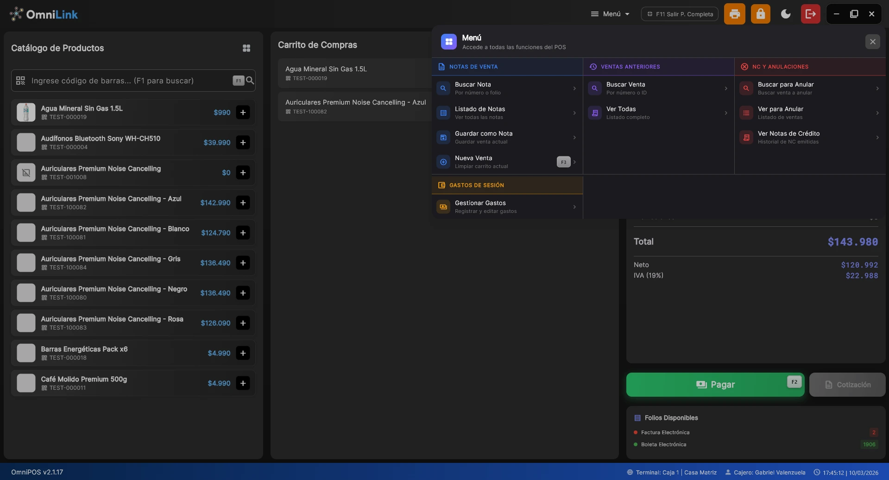This screenshot has width=889, height=480.
Task: Select Guardar como Nota option
Action: (507, 137)
